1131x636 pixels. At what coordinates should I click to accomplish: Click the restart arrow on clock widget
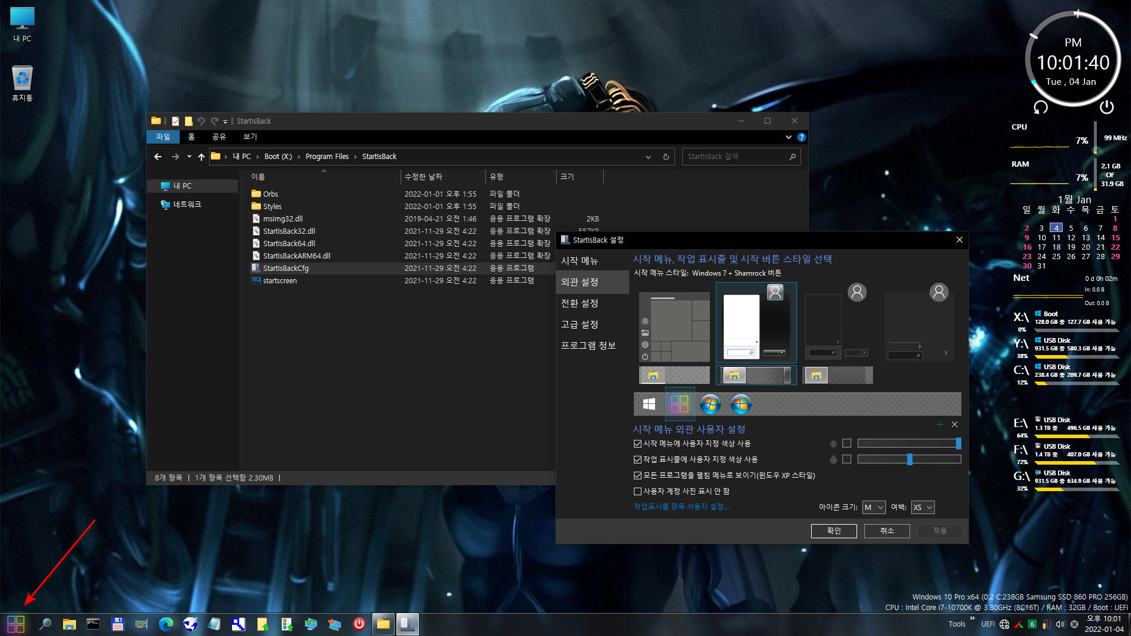1041,107
